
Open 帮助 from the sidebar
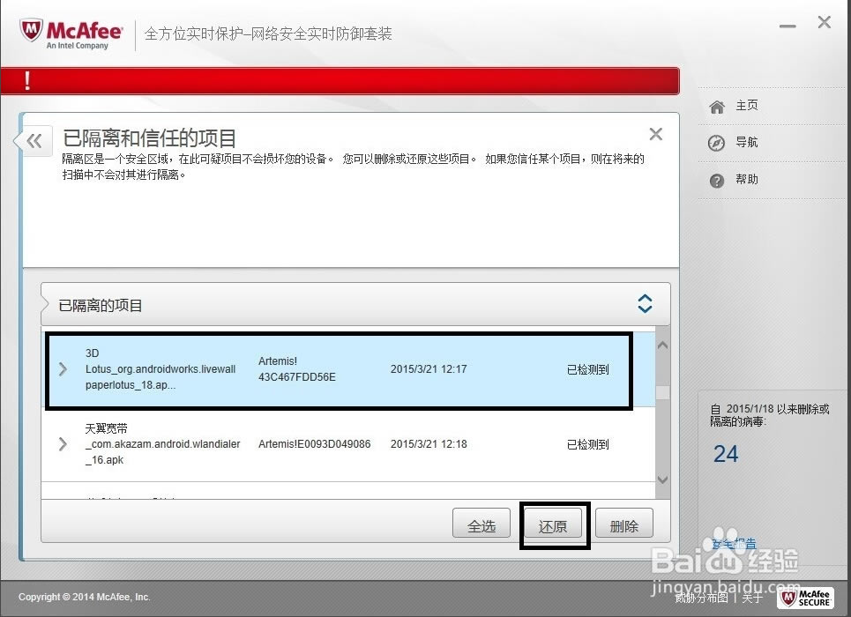[747, 179]
